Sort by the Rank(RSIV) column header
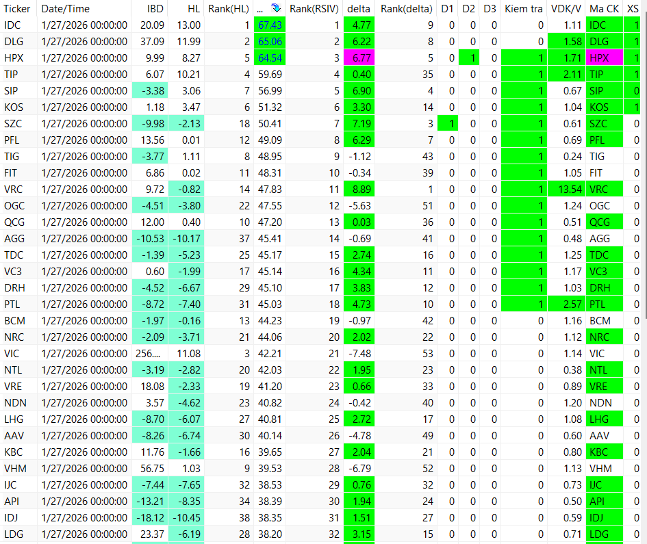This screenshot has height=544, width=647. [314, 9]
